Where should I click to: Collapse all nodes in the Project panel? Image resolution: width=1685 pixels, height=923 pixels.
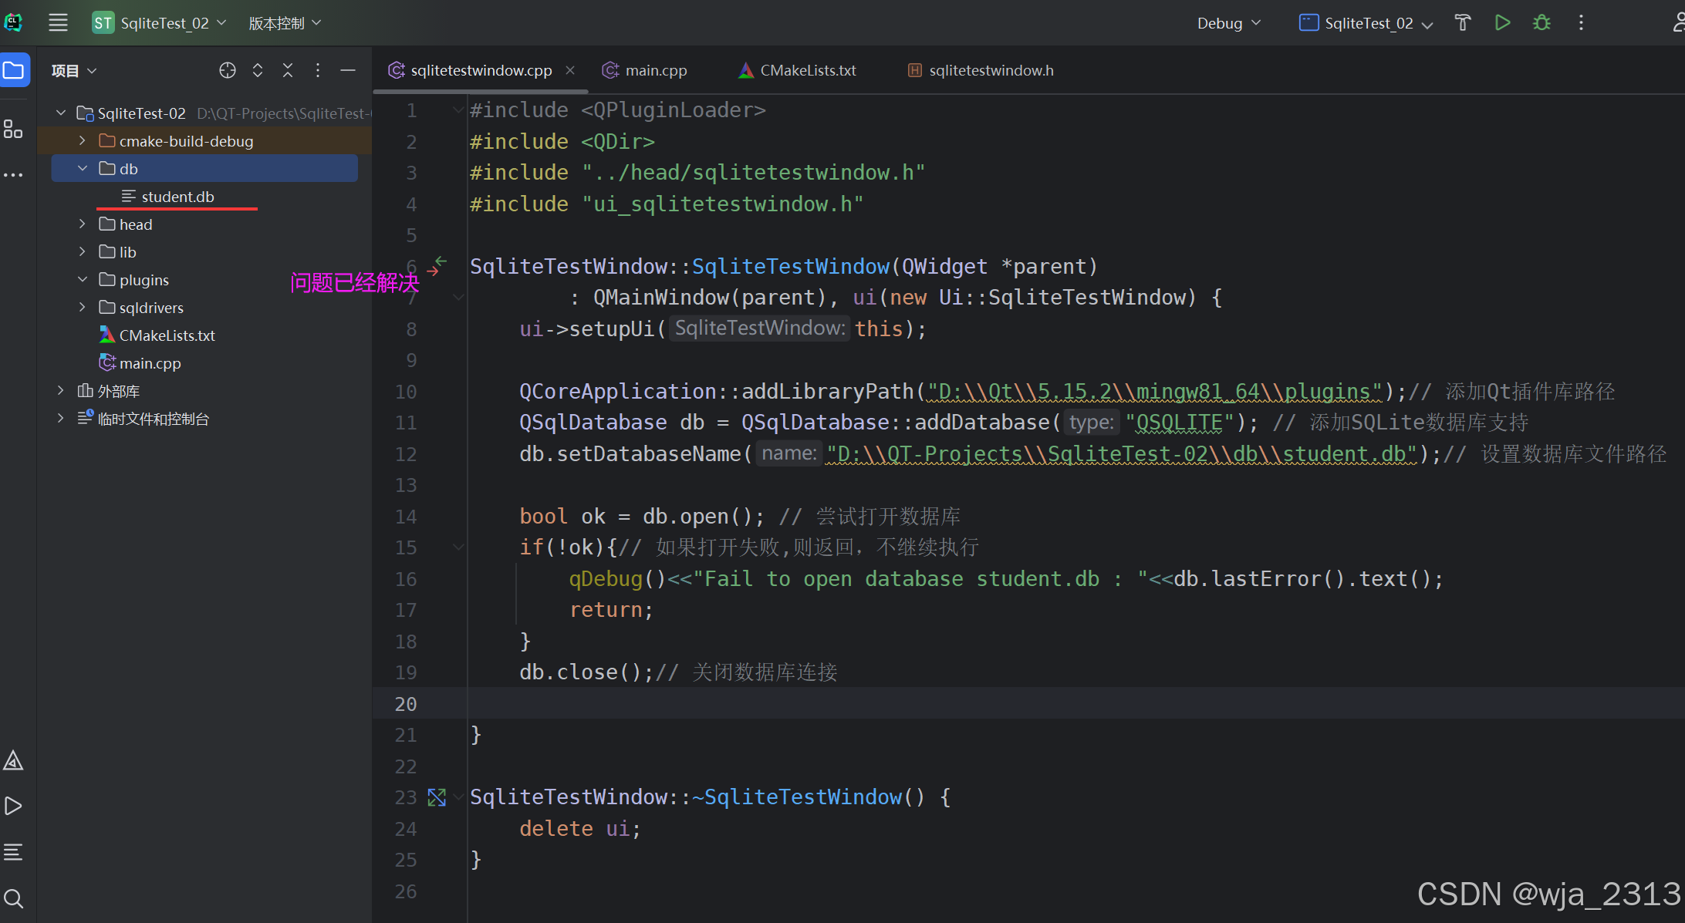(x=287, y=70)
